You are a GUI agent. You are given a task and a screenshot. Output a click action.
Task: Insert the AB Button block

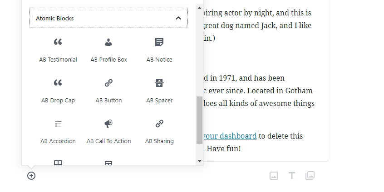pyautogui.click(x=108, y=90)
